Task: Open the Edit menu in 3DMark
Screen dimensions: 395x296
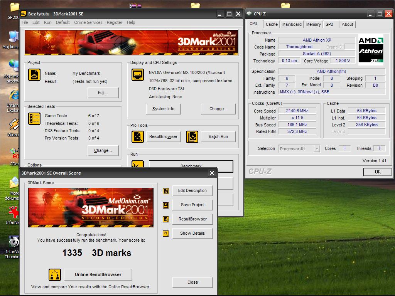Action: pos(36,22)
